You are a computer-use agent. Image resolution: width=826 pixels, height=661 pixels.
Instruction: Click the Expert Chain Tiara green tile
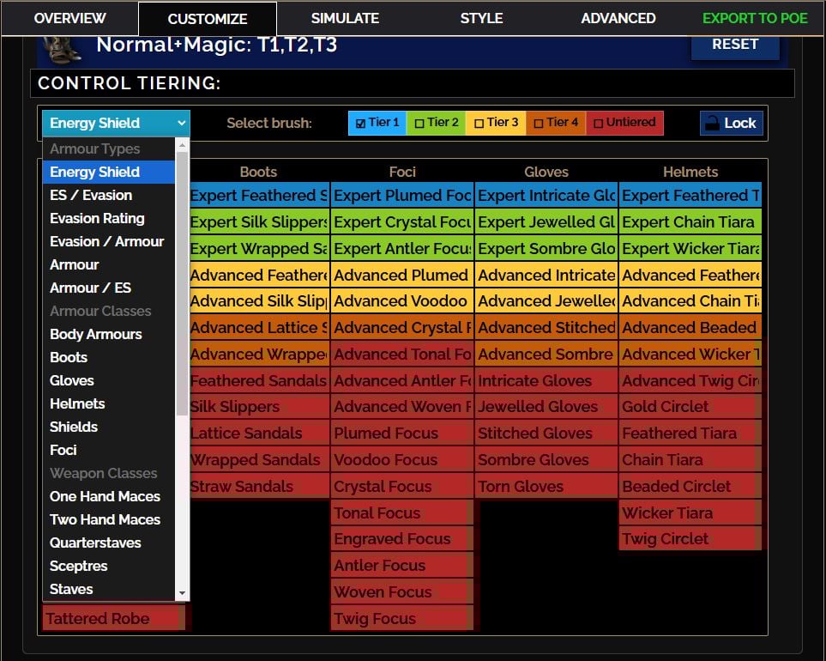(x=690, y=222)
